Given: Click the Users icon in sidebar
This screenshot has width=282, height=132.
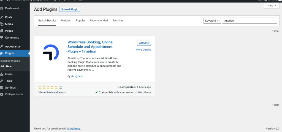Looking at the screenshot, I should click(x=2, y=74).
